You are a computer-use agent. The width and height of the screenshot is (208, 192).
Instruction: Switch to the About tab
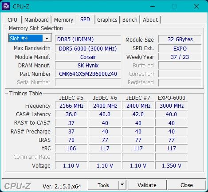point(150,20)
